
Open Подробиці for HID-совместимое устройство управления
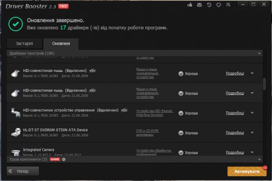click(x=235, y=113)
